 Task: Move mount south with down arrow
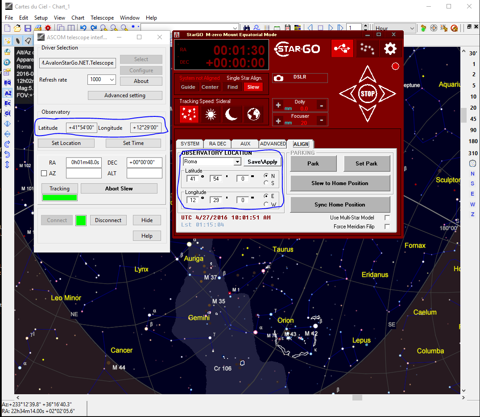coord(367,113)
